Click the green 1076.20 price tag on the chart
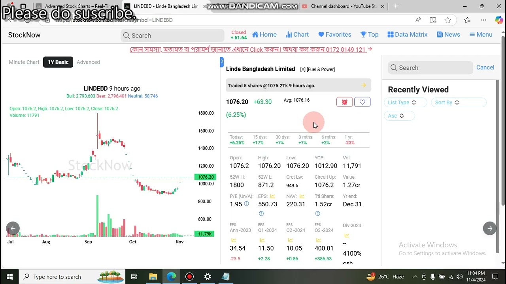The height and width of the screenshot is (284, 506). (205, 177)
